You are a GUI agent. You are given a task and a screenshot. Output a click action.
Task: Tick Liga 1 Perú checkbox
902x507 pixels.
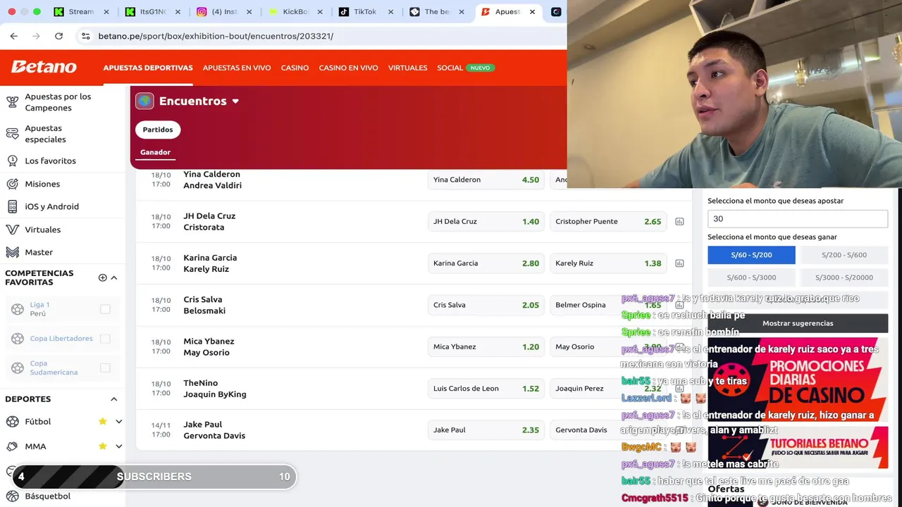[x=105, y=309]
